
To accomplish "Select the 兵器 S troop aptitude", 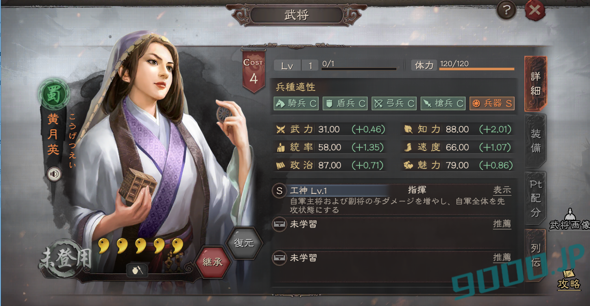I will (492, 103).
